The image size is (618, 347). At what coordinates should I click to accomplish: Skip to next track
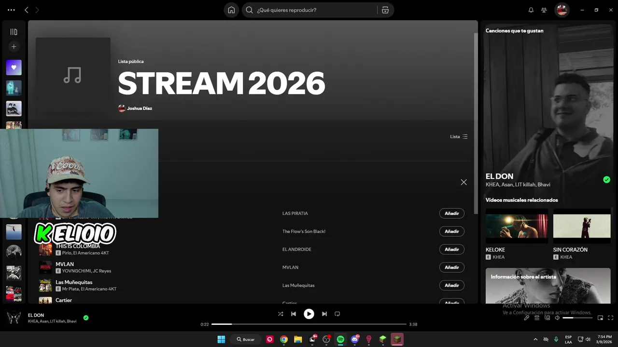tap(324, 314)
